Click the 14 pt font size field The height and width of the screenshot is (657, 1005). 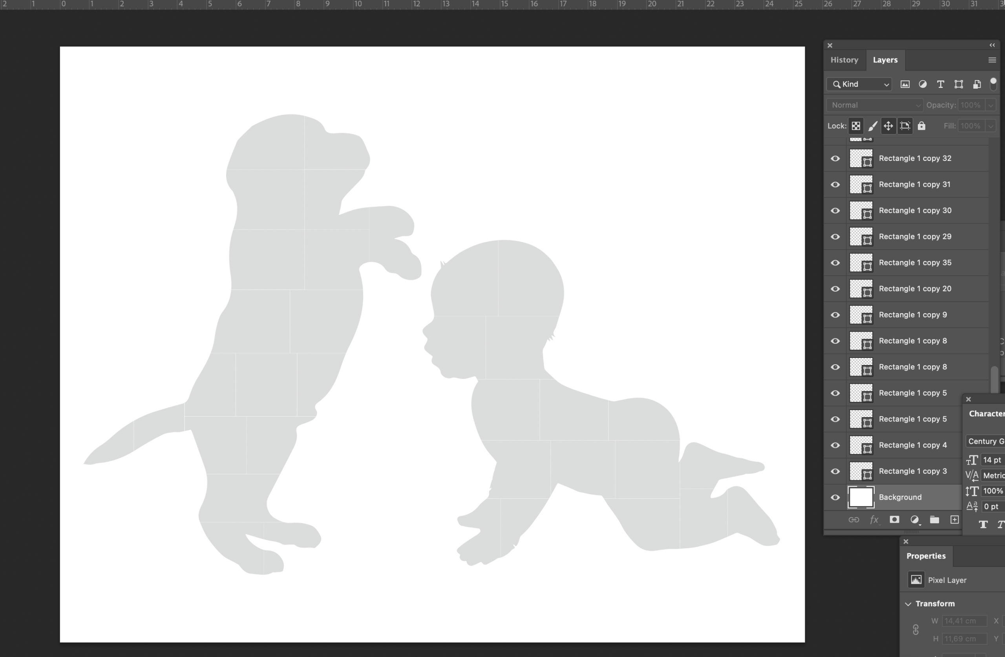point(993,460)
